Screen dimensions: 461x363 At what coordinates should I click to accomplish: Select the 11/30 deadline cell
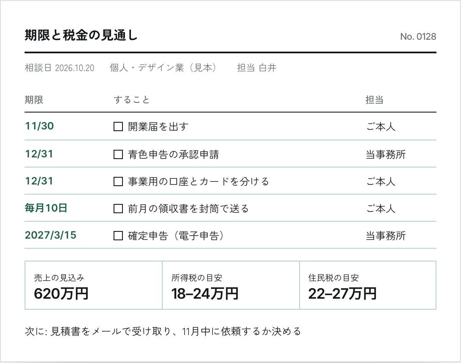[39, 126]
